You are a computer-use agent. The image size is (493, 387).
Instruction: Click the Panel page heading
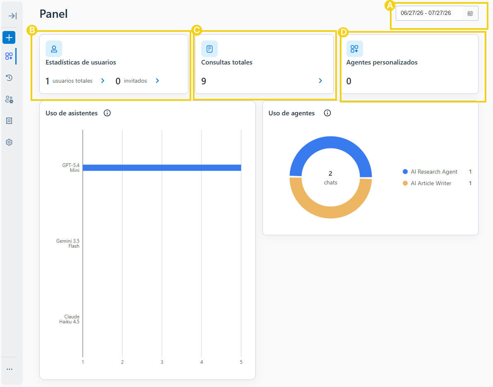click(53, 14)
